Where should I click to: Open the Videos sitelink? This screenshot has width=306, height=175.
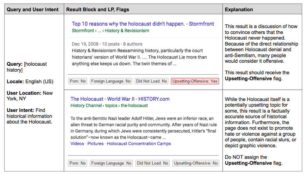coord(77,144)
